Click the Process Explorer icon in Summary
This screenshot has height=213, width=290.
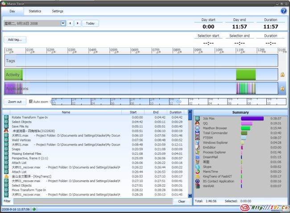tap(198, 152)
